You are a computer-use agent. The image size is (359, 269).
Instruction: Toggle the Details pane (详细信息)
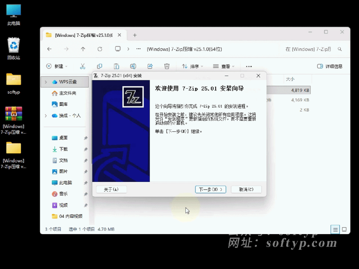point(330,66)
